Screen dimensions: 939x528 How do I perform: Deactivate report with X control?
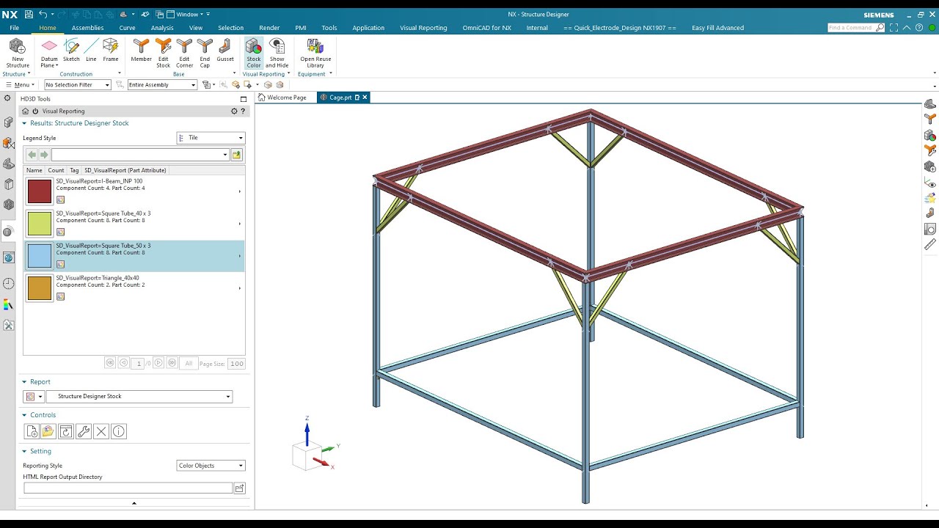click(x=101, y=431)
